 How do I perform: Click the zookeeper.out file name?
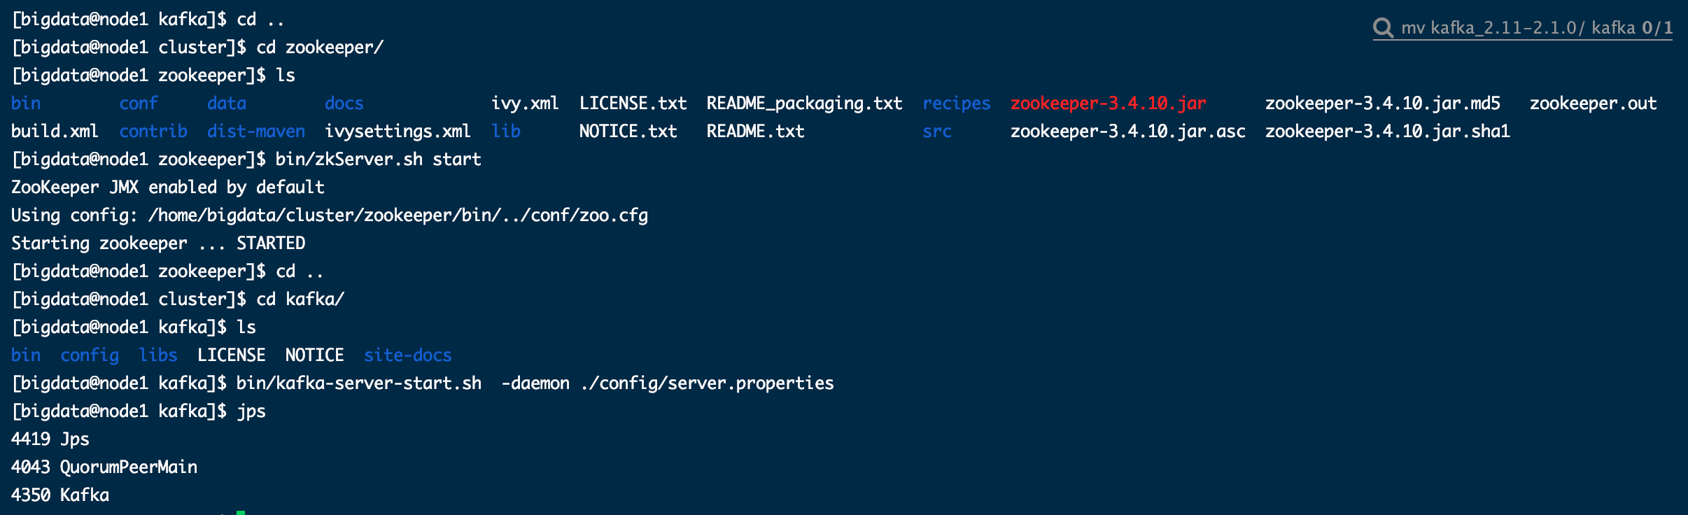coord(1592,104)
